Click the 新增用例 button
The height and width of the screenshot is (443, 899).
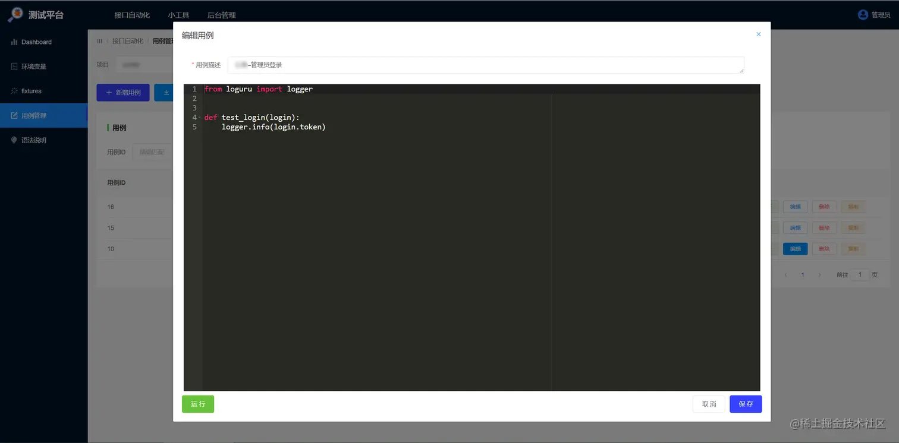tap(123, 93)
